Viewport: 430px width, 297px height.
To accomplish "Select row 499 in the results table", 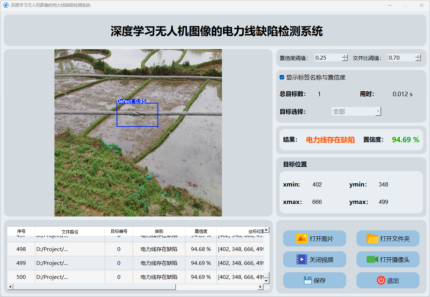I will click(21, 263).
